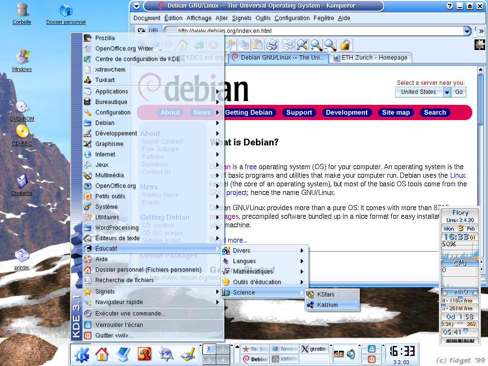
Task: Click the print icon in Konqueror toolbar
Action: click(x=272, y=45)
